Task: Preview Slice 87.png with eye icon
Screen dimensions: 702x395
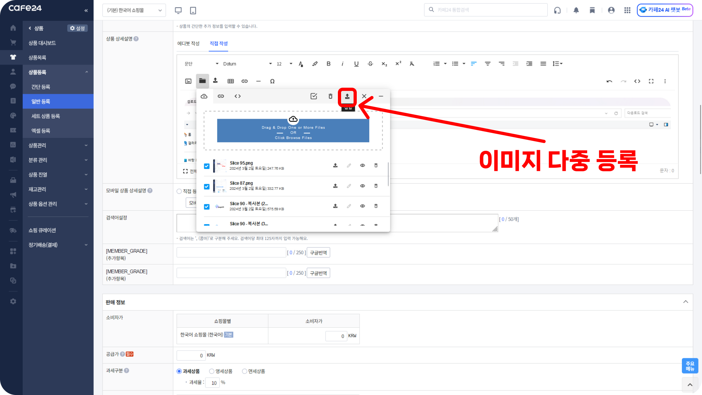Action: click(362, 186)
